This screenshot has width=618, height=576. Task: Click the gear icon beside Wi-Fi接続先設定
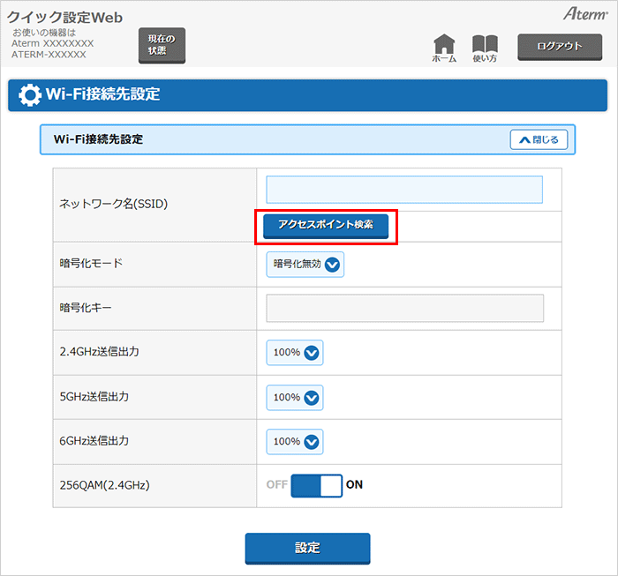click(29, 94)
